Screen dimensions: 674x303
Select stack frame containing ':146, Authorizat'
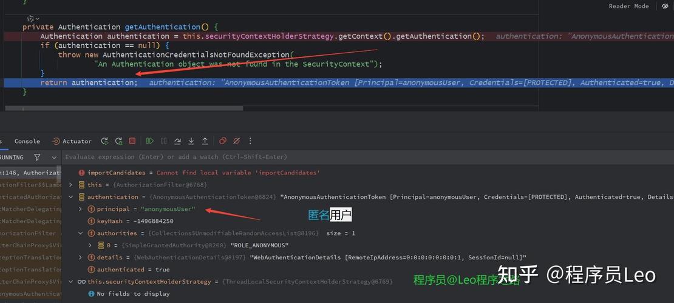[x=30, y=173]
